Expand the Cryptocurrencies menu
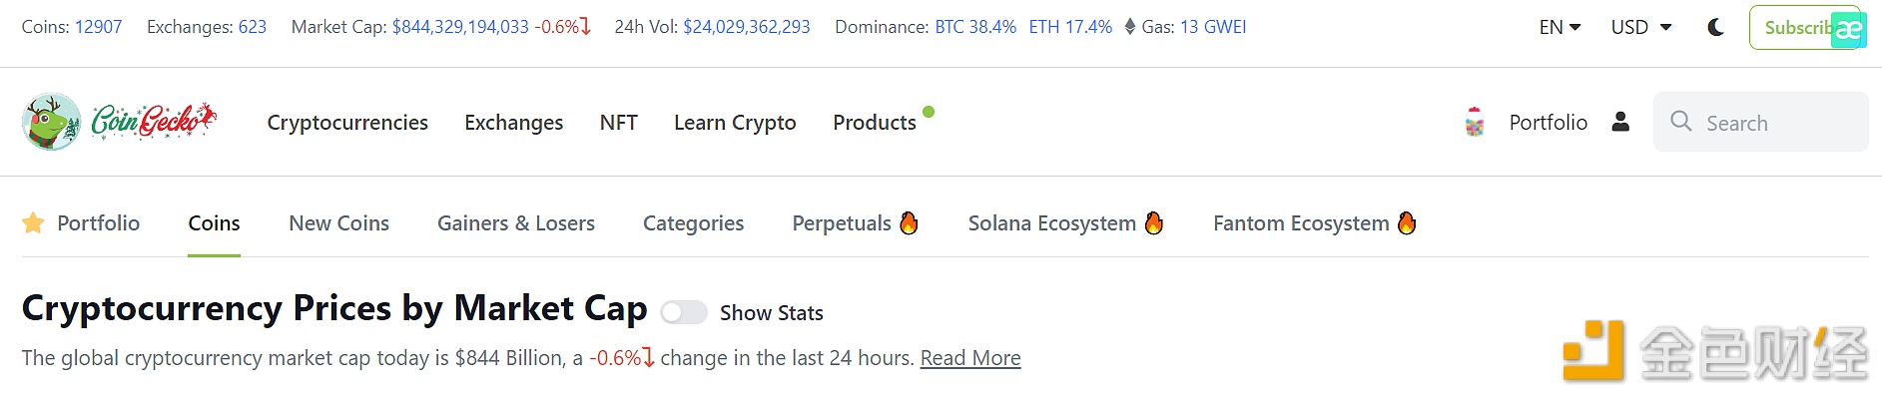The height and width of the screenshot is (395, 1882). pos(347,122)
